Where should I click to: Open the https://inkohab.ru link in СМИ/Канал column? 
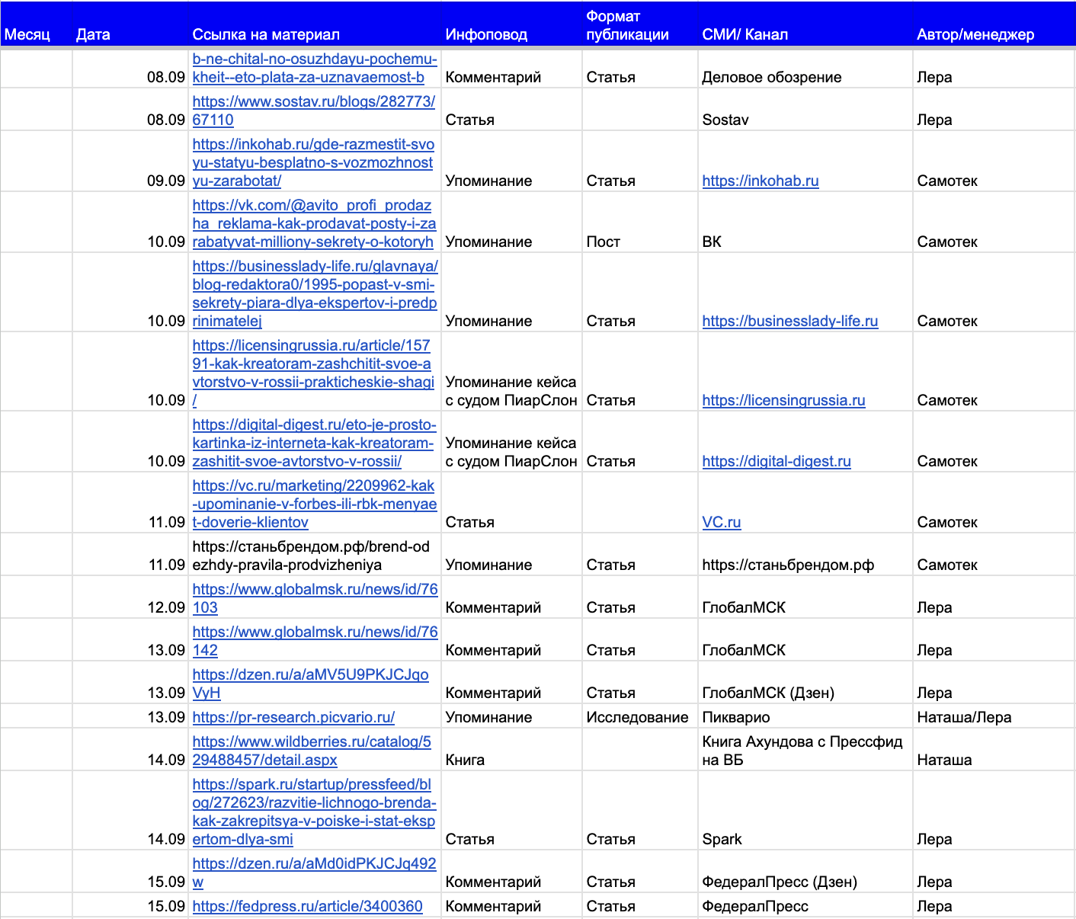[x=761, y=181]
